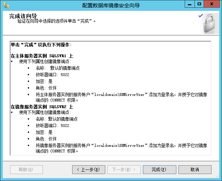This screenshot has width=222, height=181.
Task: Click the line 单击“完成”以执行下列操作
Action: click(x=41, y=45)
